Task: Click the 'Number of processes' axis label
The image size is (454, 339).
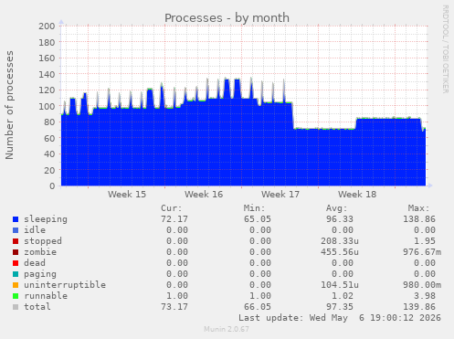Action: pos(9,105)
